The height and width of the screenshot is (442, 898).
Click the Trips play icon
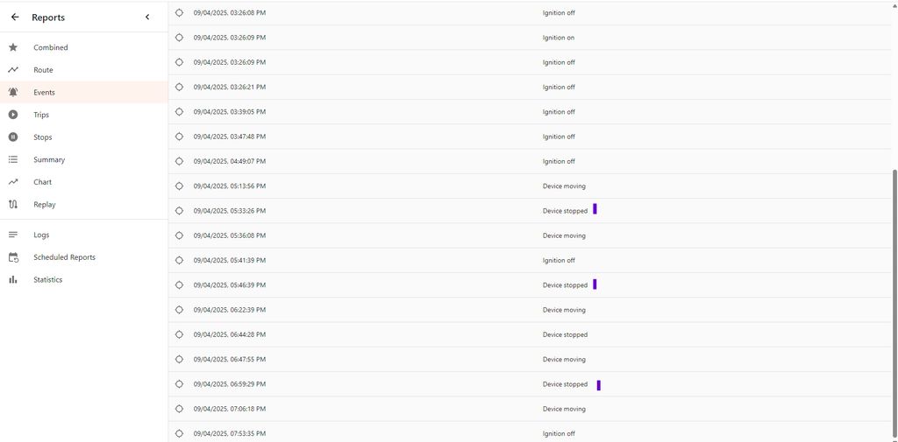(13, 115)
